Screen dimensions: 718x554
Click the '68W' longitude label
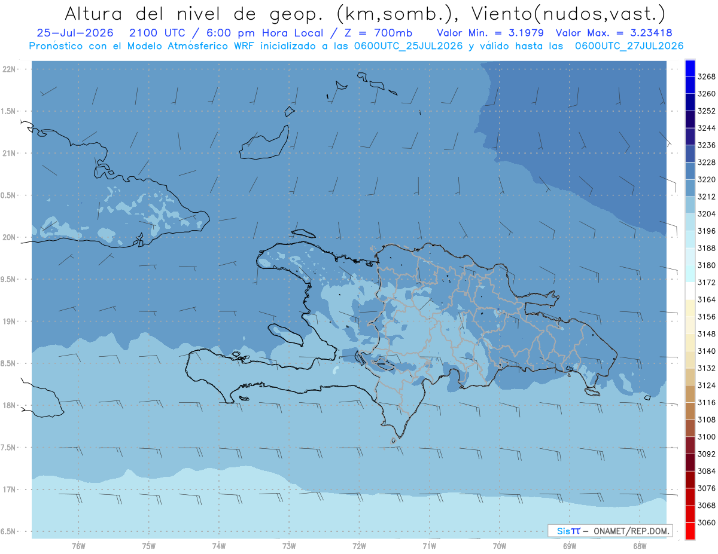click(x=640, y=546)
